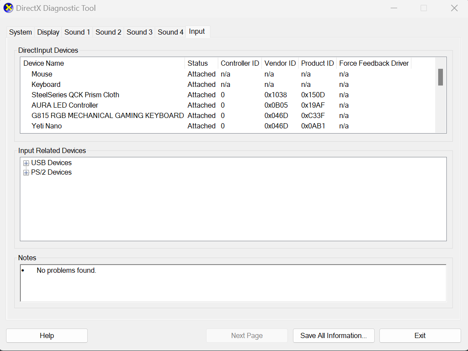Open the Display tab
This screenshot has height=351, width=468.
[x=48, y=32]
